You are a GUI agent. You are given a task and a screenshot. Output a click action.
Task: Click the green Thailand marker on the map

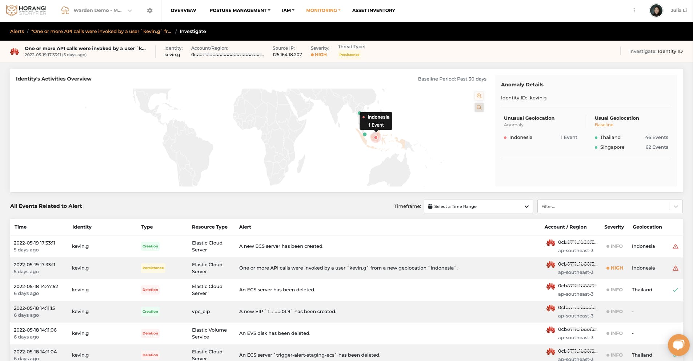coord(359,113)
